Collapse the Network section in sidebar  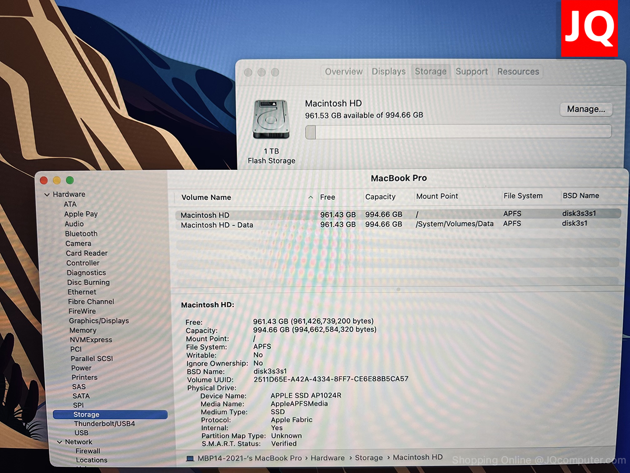point(59,442)
